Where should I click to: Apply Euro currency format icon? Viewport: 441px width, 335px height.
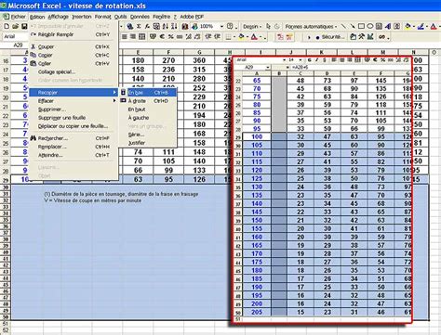pyautogui.click(x=162, y=37)
